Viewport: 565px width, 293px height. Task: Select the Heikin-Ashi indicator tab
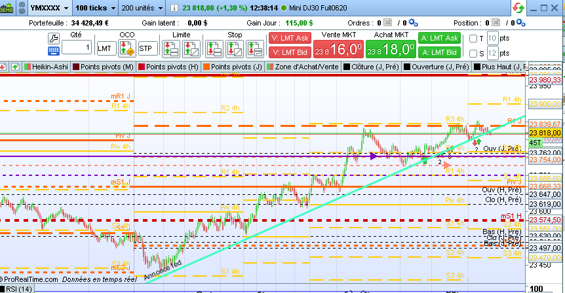coord(46,67)
